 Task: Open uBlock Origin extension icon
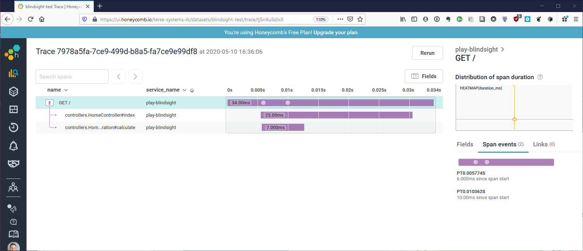(x=516, y=19)
